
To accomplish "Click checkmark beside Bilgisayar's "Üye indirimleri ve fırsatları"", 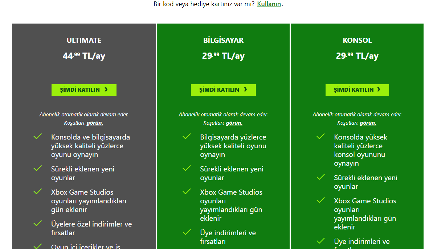I will click(187, 232).
